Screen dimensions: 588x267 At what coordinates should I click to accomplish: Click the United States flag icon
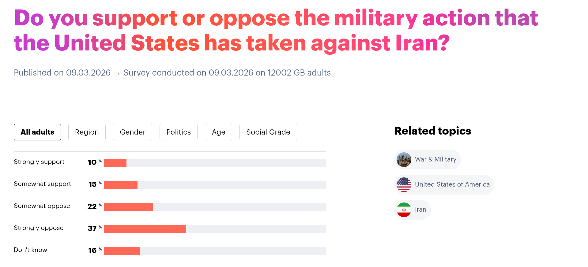point(404,184)
